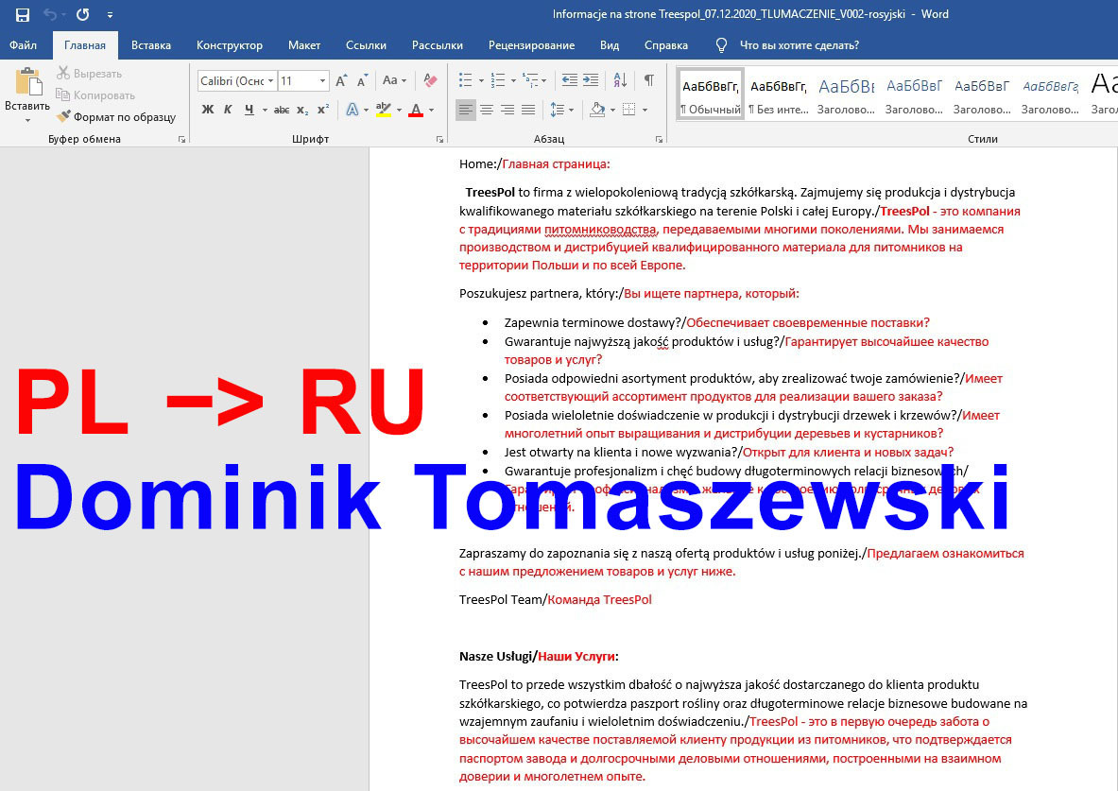The height and width of the screenshot is (791, 1118).
Task: Toggle justified text alignment
Action: point(527,110)
